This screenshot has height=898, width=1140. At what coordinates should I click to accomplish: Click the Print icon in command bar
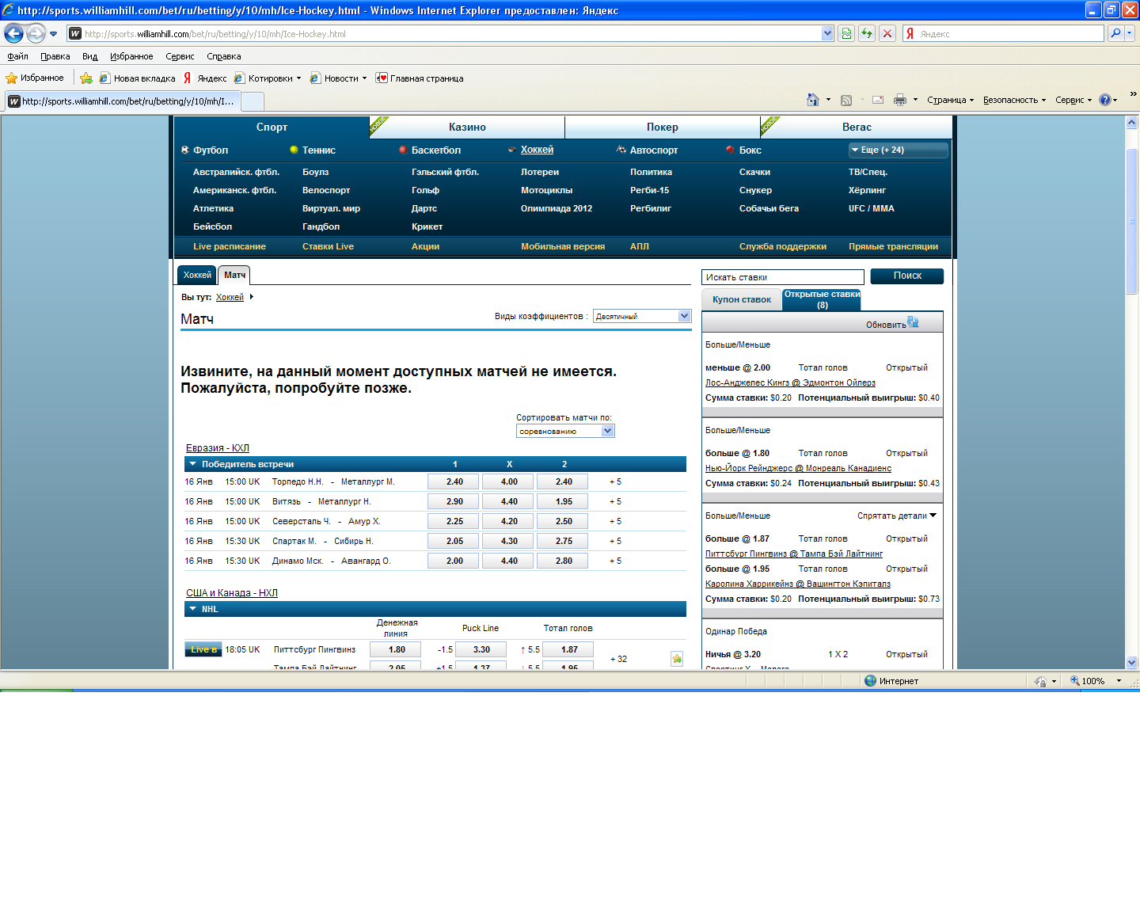pos(900,100)
